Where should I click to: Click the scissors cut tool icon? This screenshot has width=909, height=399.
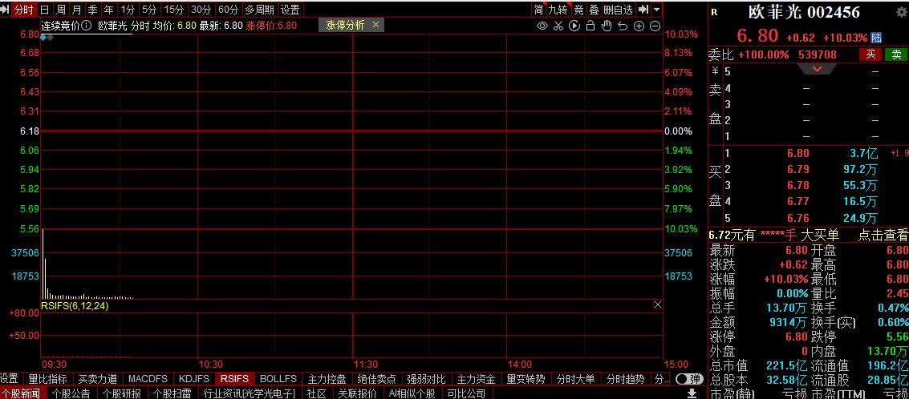coord(558,26)
